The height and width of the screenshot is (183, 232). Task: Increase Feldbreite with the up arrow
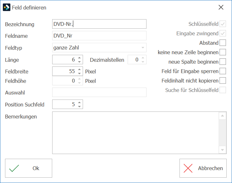tap(80, 69)
